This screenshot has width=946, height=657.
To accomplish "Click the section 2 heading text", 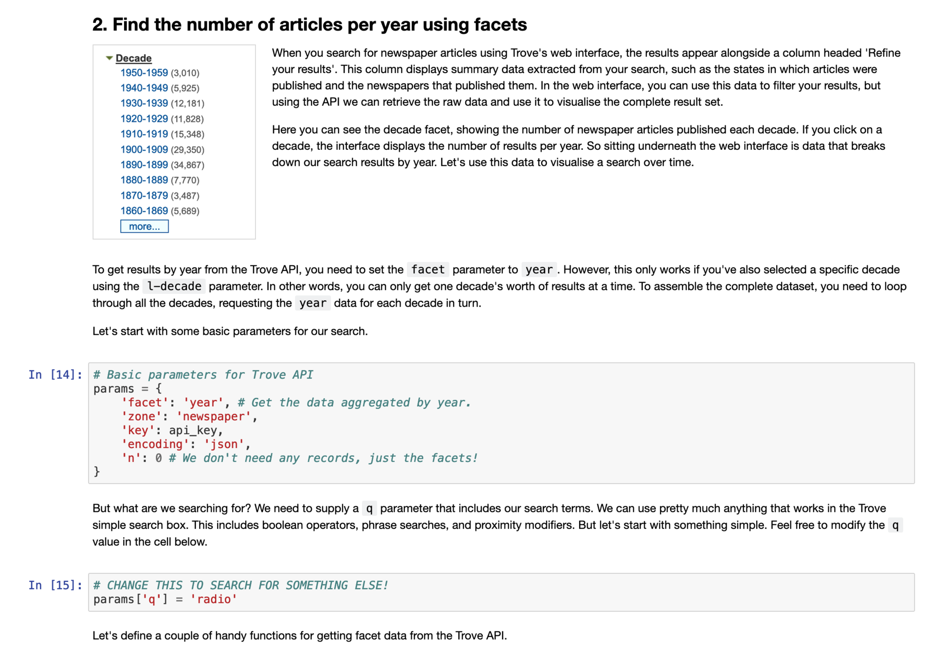I will [x=309, y=24].
